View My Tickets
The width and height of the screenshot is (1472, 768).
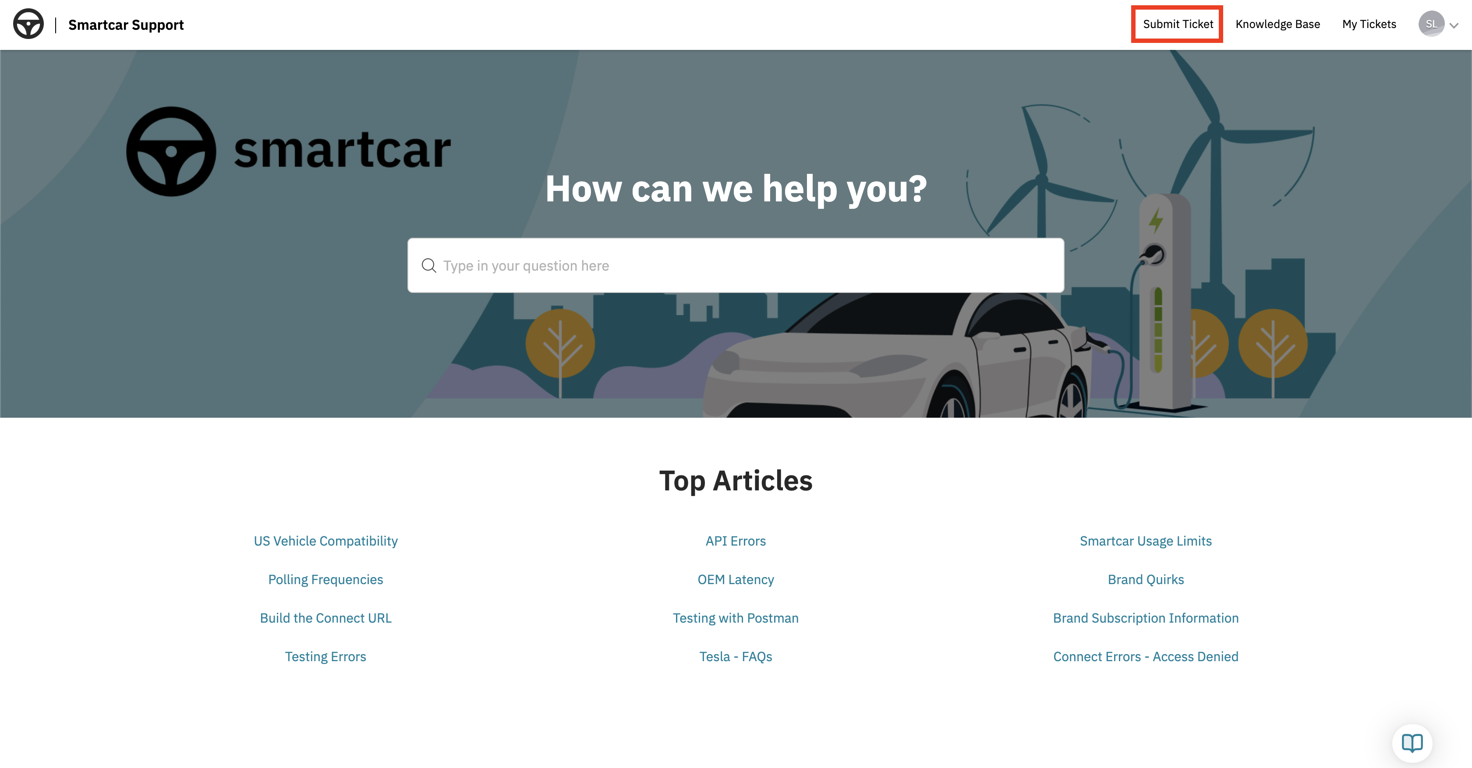[1369, 24]
